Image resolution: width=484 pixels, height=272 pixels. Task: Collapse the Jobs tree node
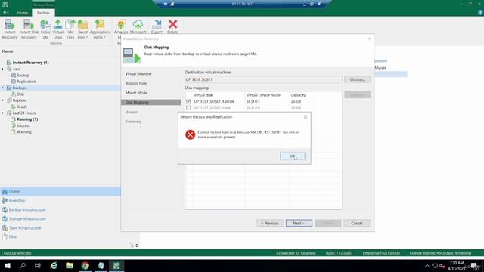click(3, 69)
